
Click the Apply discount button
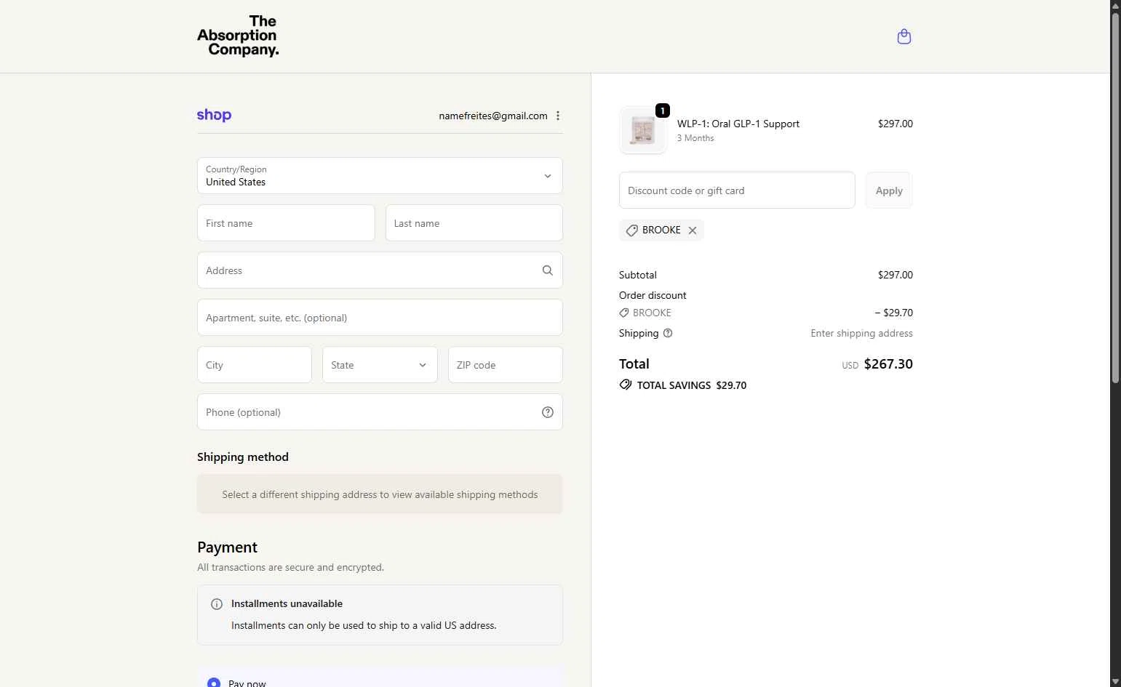889,190
